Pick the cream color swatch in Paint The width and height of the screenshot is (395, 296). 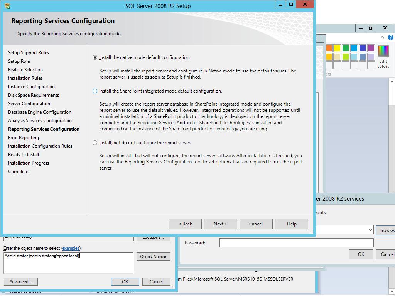pyautogui.click(x=337, y=56)
